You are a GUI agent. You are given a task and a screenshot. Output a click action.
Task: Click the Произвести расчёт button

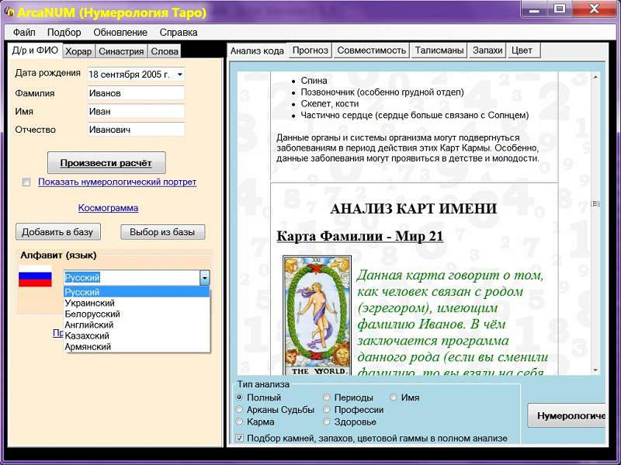point(106,163)
